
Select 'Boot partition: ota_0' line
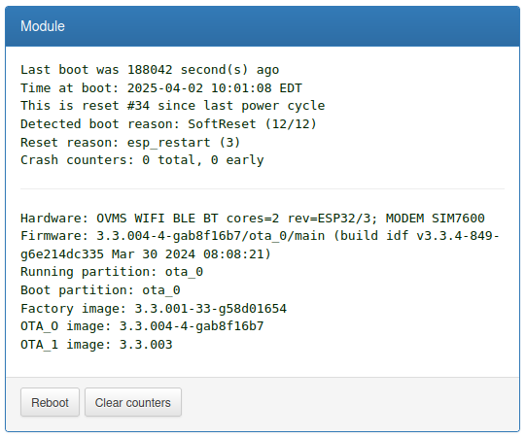click(x=100, y=290)
